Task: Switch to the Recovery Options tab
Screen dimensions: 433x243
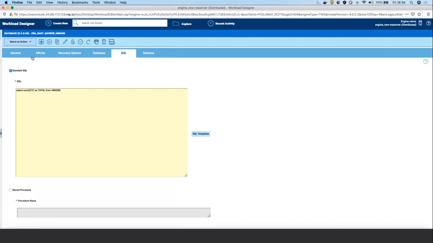Action: point(69,53)
